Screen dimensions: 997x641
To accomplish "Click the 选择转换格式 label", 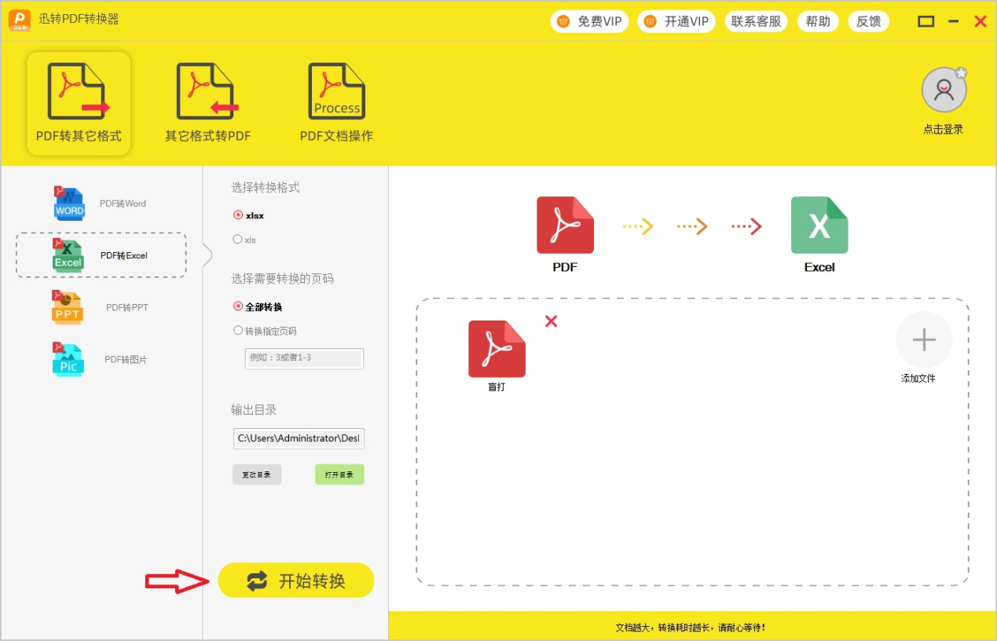I will click(x=266, y=188).
